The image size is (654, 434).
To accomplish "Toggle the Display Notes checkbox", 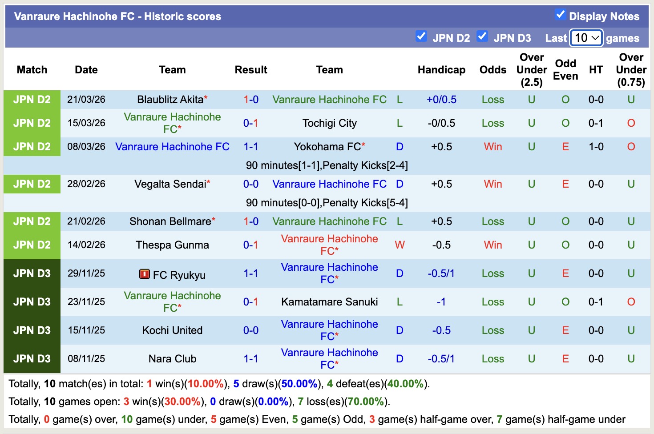I will tap(560, 15).
